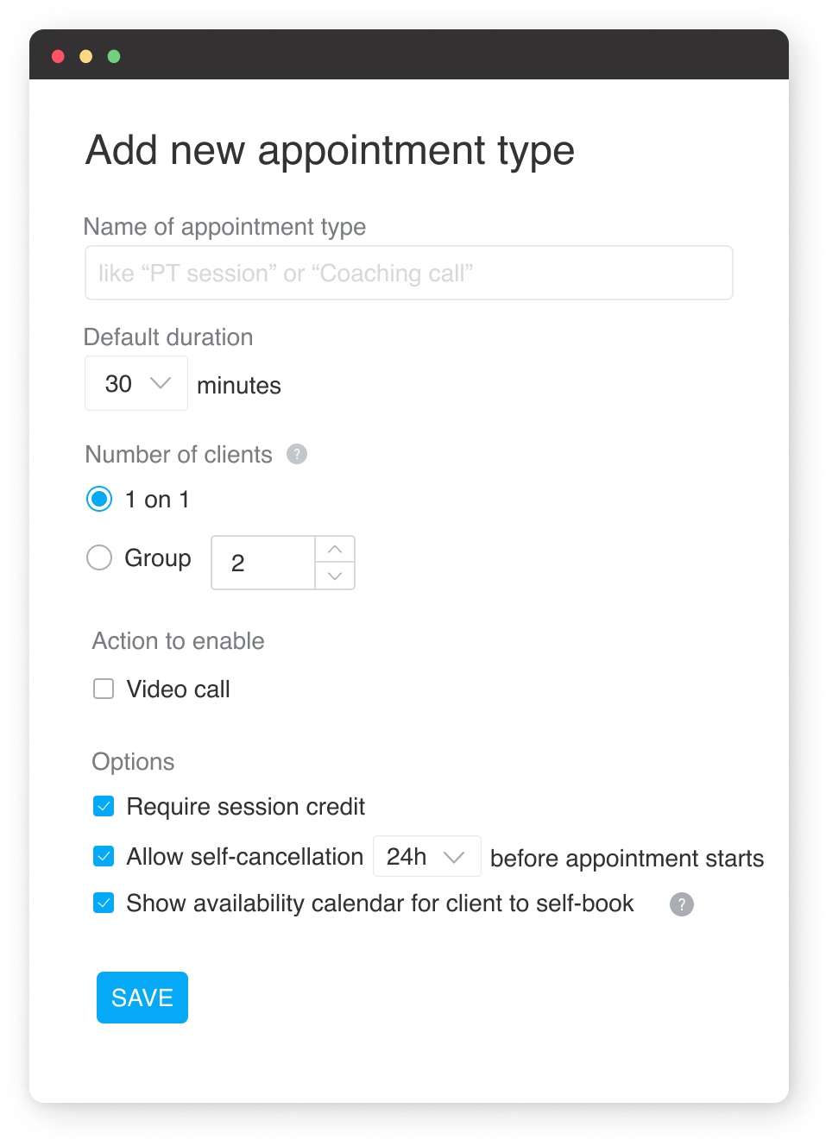Click the up arrow to increase group size
Screen dimensions: 832x1146
tap(335, 548)
